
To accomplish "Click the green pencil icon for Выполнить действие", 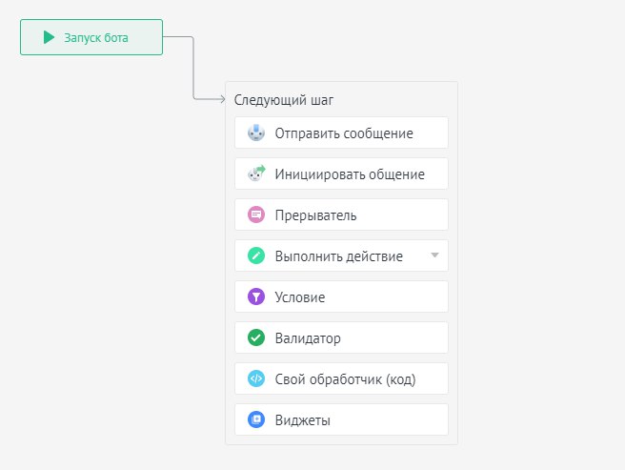I will pyautogui.click(x=256, y=255).
